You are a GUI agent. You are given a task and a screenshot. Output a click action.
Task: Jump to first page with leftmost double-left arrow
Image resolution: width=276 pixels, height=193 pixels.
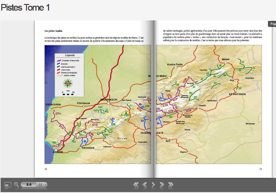pos(136,185)
